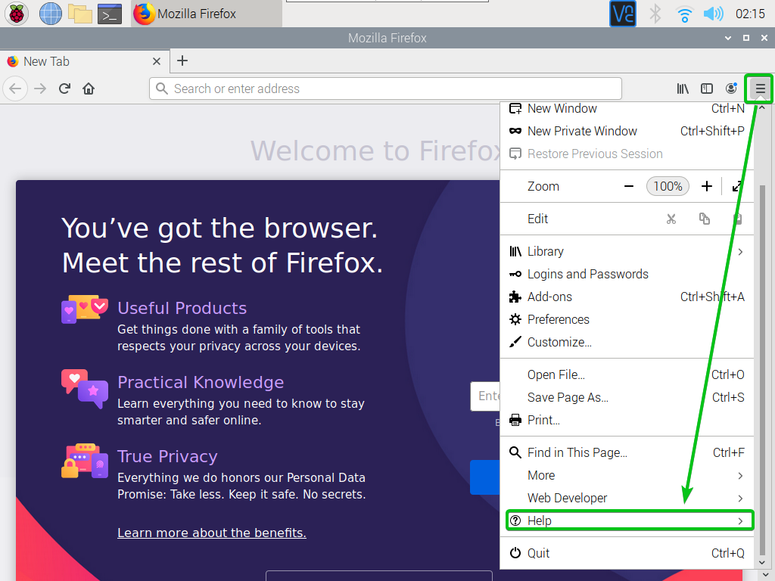The height and width of the screenshot is (581, 775).
Task: Click the Useful Products heading
Action: 182,309
